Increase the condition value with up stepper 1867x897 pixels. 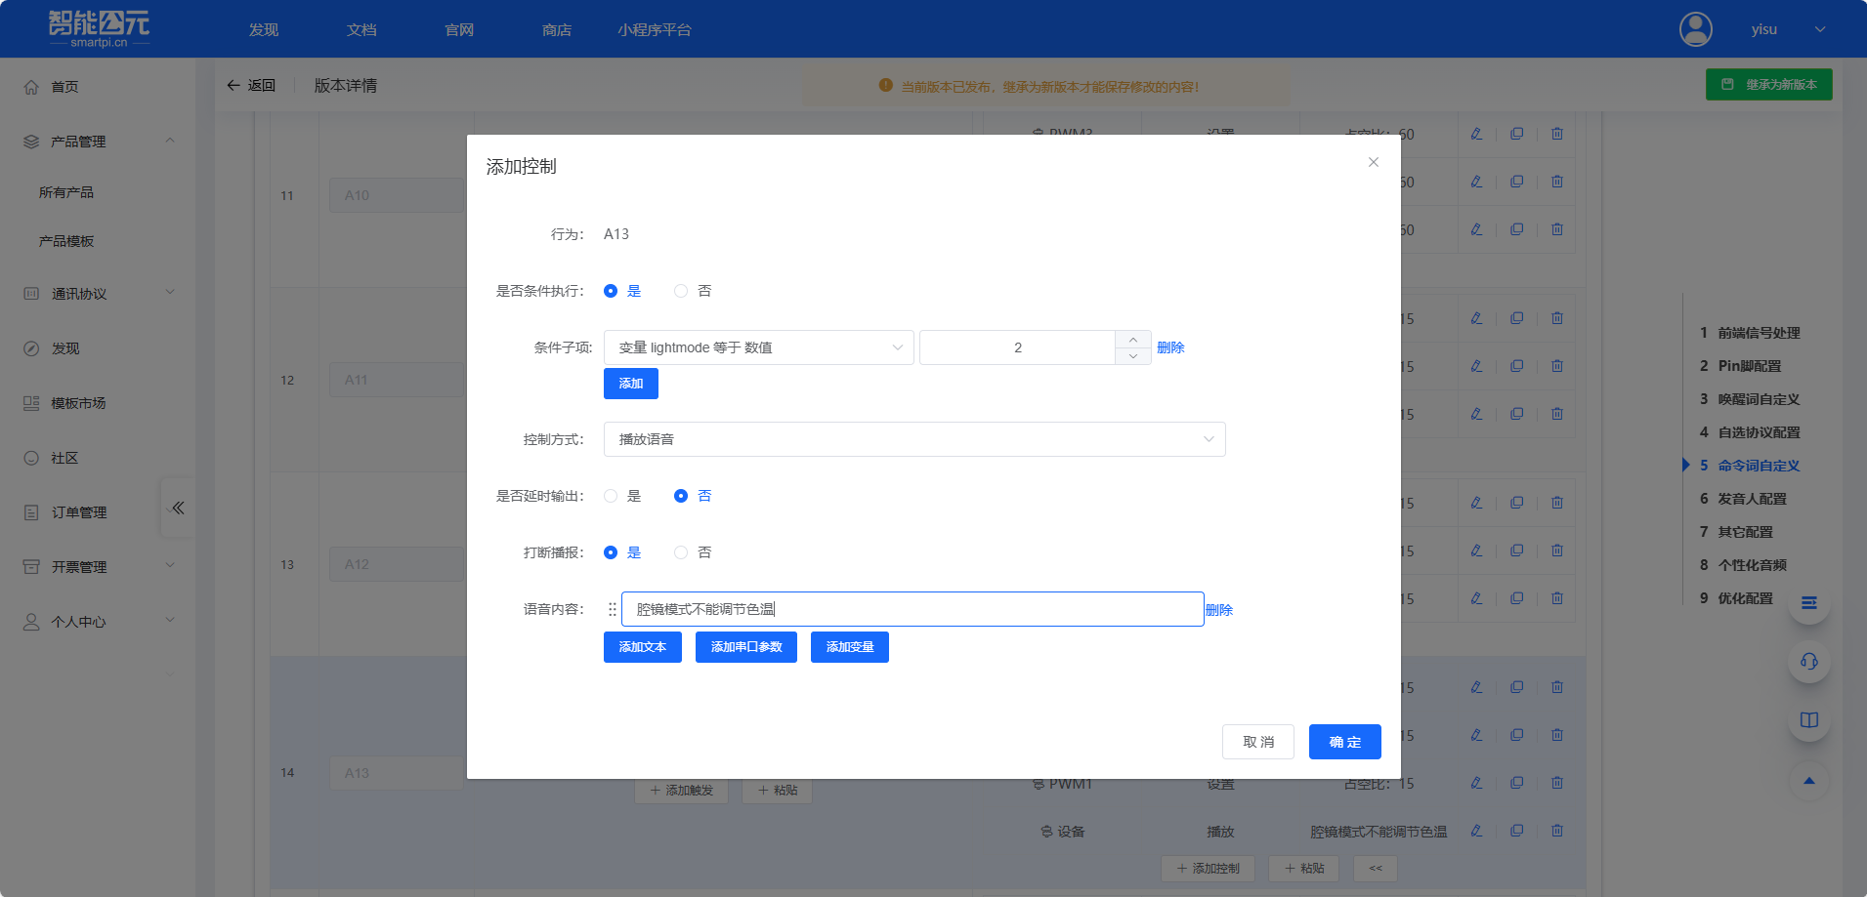pyautogui.click(x=1132, y=339)
